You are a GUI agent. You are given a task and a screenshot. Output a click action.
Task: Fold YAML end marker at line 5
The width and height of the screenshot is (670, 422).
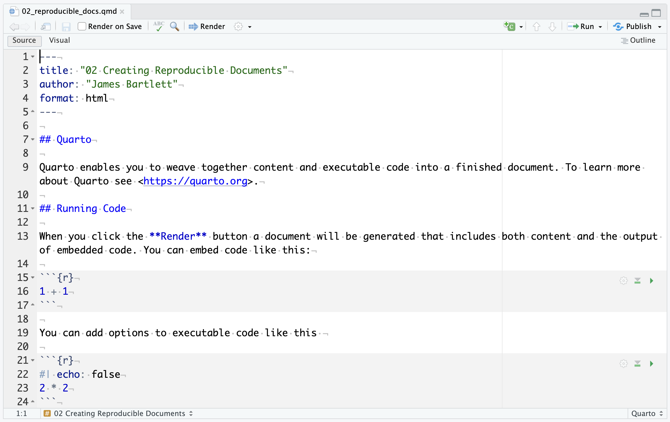(33, 111)
